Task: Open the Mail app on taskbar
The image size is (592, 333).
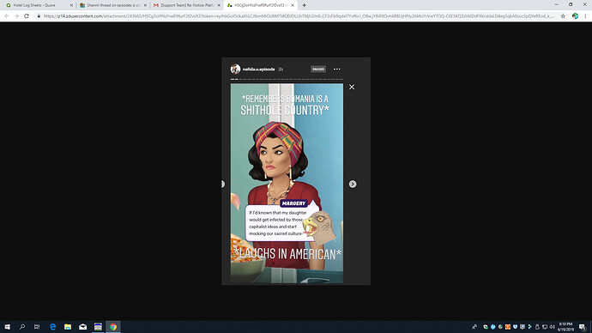Action: pos(82,327)
